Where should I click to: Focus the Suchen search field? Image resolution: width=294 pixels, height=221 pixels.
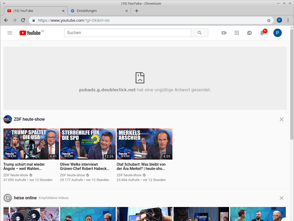[127, 33]
